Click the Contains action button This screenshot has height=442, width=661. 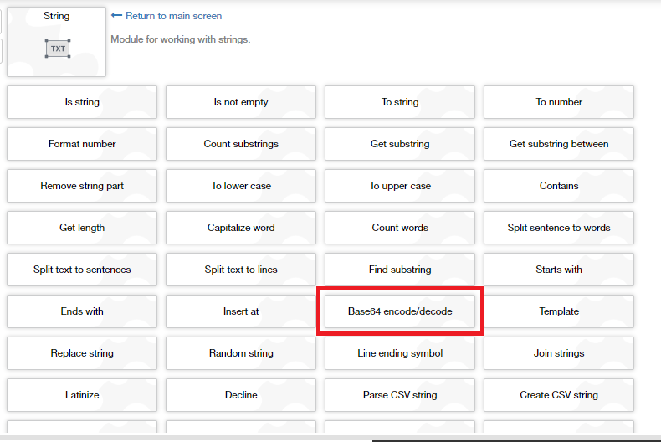(559, 186)
